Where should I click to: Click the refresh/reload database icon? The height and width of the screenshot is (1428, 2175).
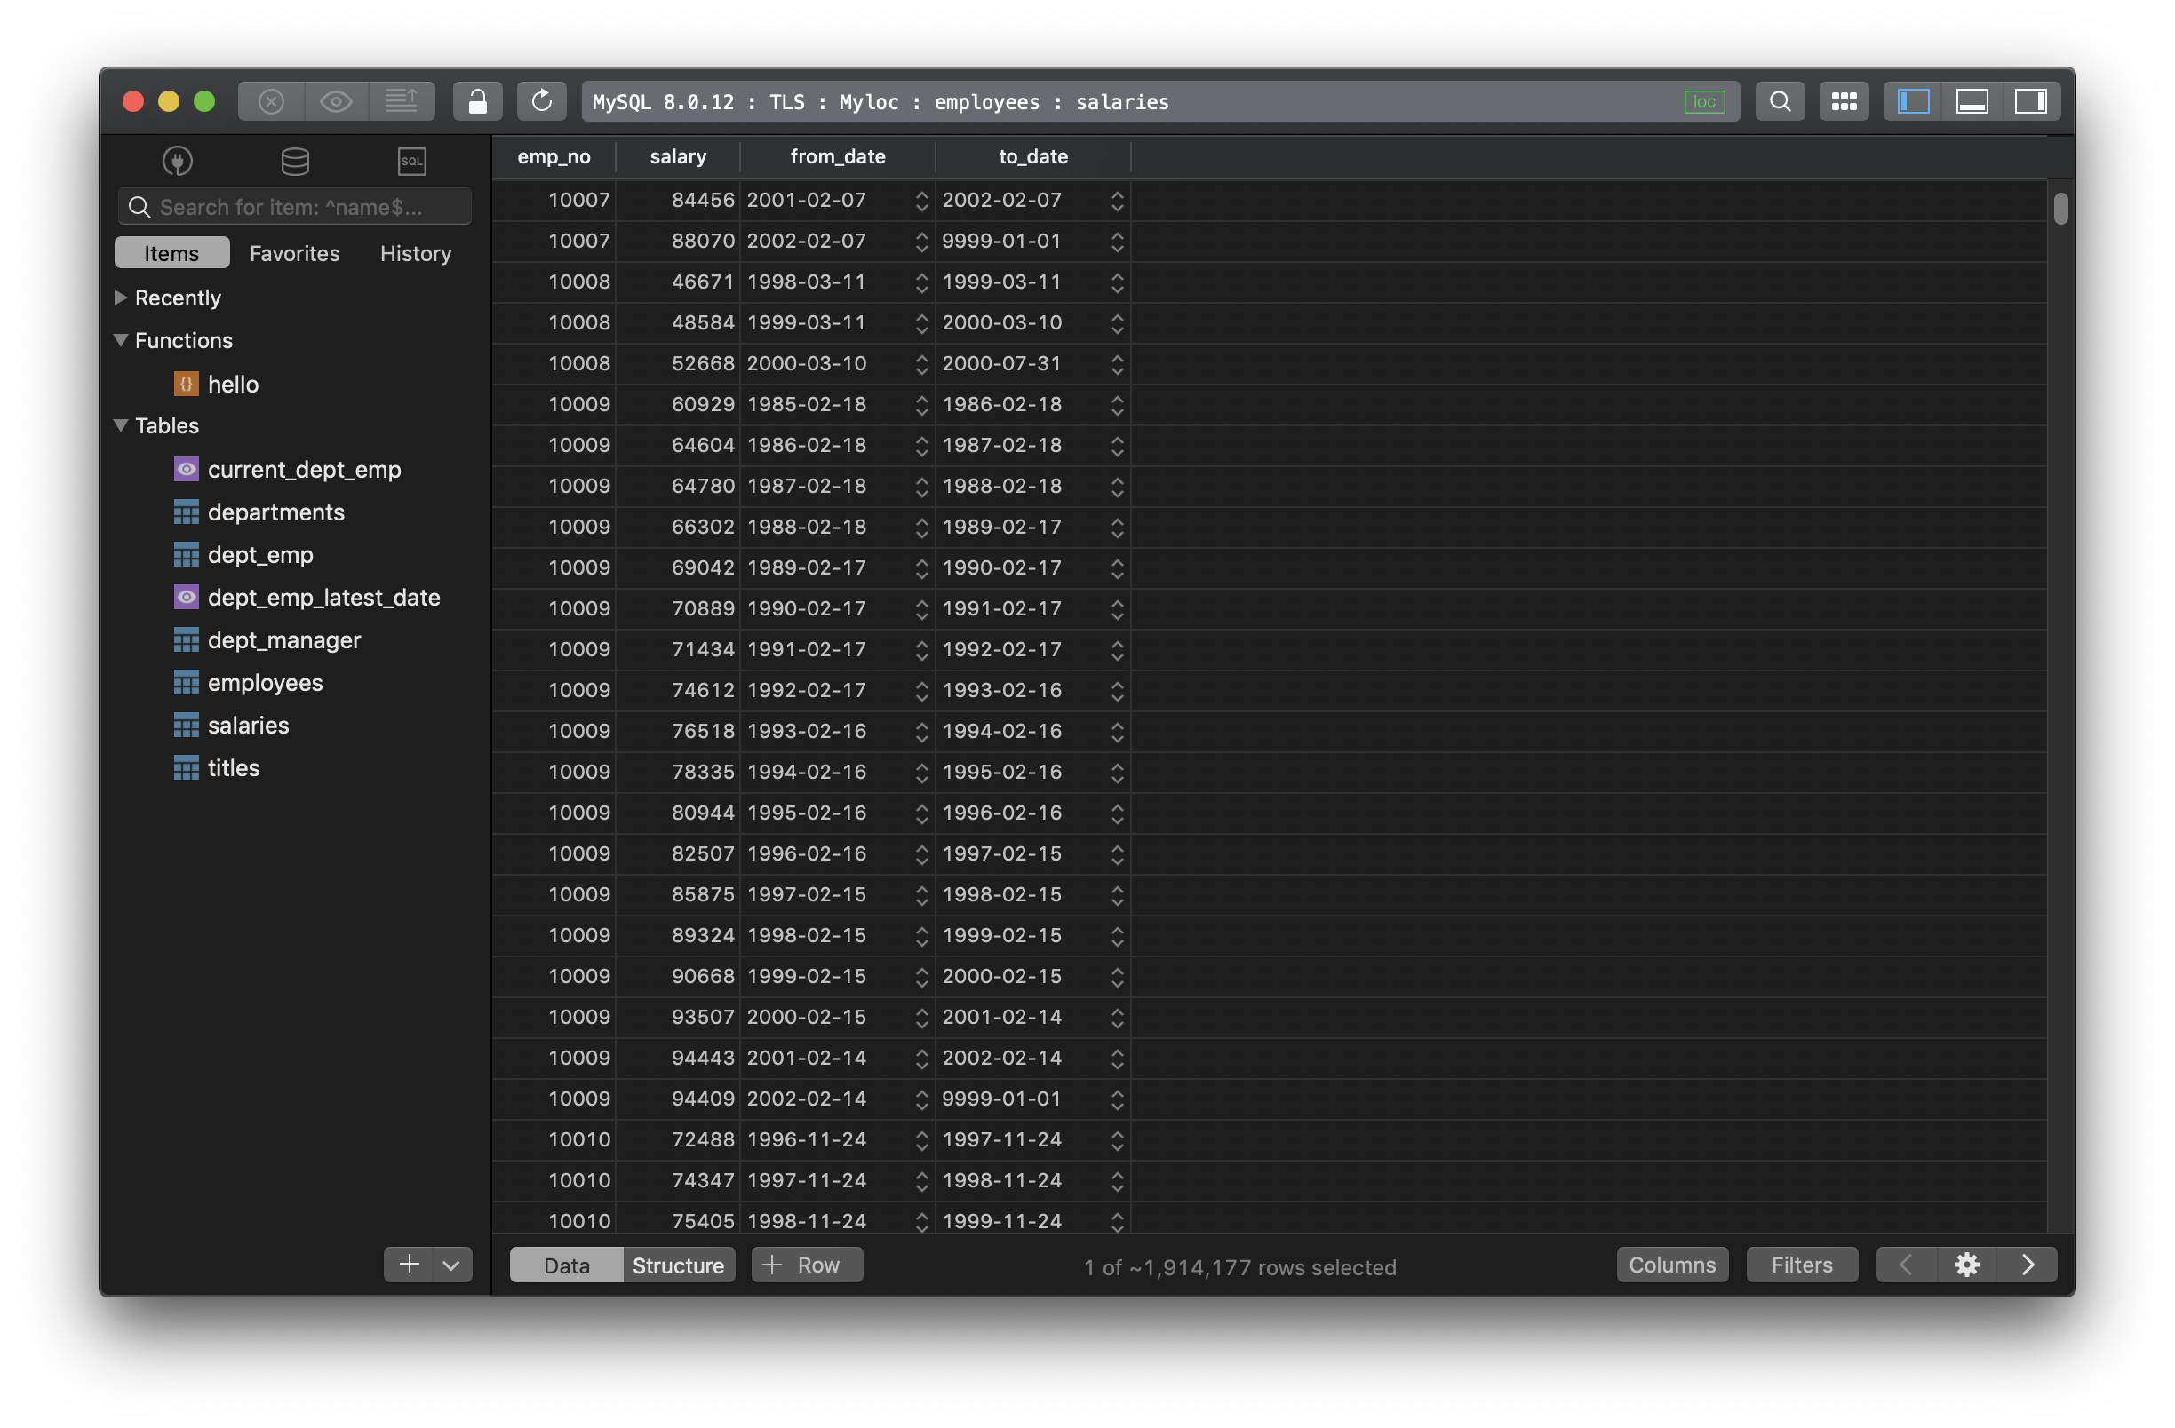pyautogui.click(x=540, y=99)
